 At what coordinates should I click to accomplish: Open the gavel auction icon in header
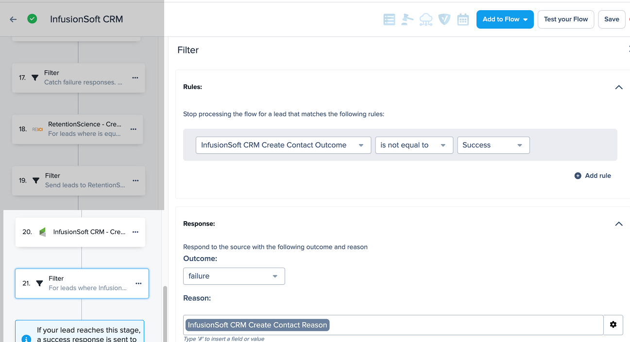(x=407, y=19)
